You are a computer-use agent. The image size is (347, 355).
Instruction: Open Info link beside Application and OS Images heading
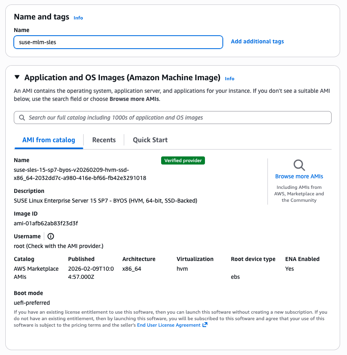pyautogui.click(x=230, y=79)
